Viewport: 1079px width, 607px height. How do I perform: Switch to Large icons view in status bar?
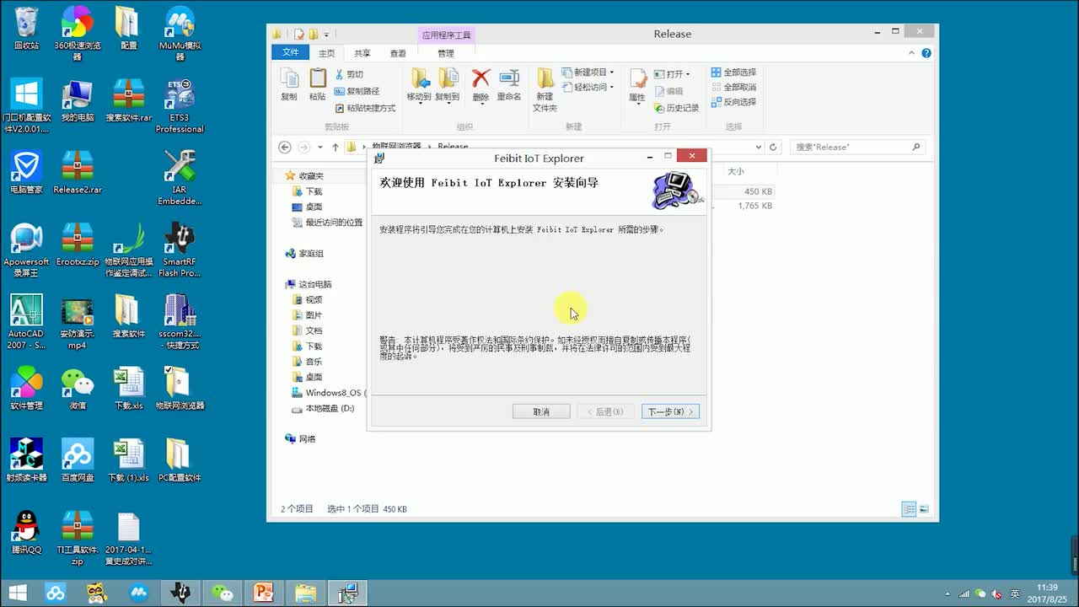pyautogui.click(x=924, y=509)
